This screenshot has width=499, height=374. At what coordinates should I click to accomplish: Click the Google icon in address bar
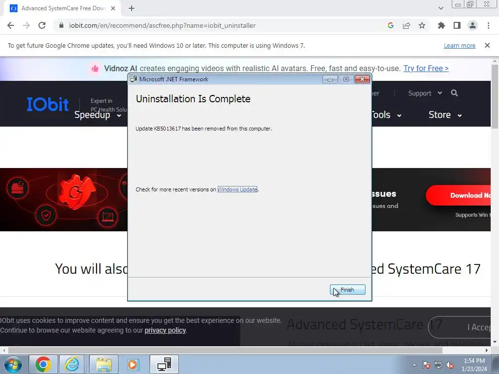coord(391,25)
